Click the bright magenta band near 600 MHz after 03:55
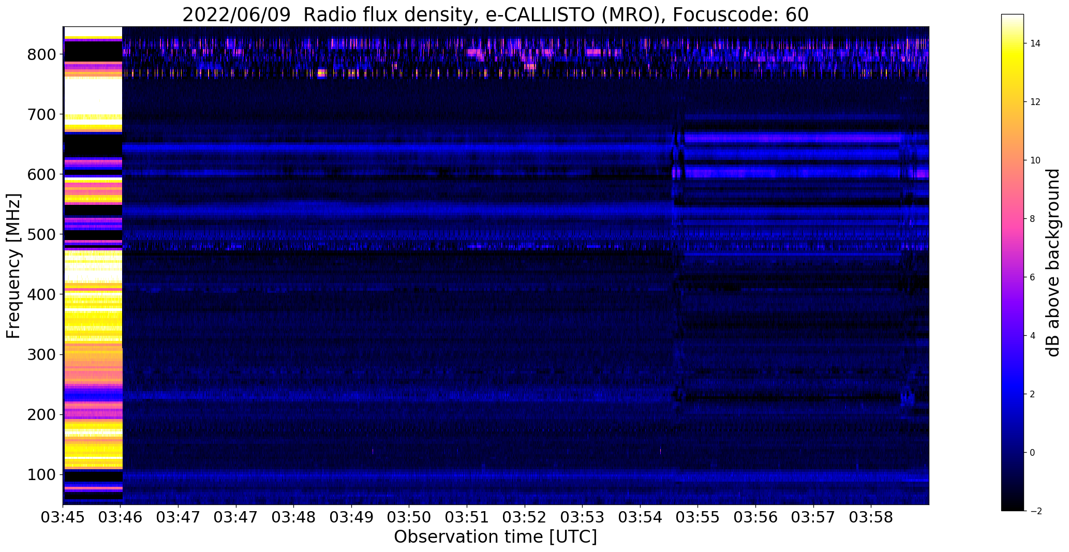This screenshot has width=1069, height=552. point(792,172)
